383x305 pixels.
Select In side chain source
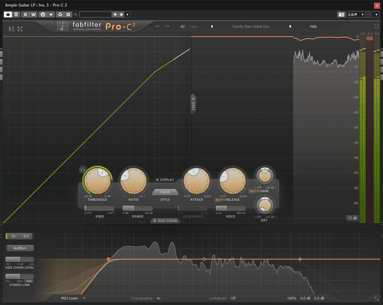coord(14,236)
